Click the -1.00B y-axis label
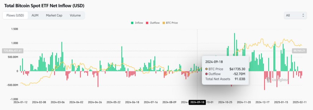This screenshot has width=313, height=110. 14,99
